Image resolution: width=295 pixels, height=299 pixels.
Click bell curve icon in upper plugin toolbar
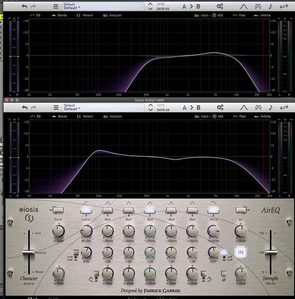click(x=244, y=7)
